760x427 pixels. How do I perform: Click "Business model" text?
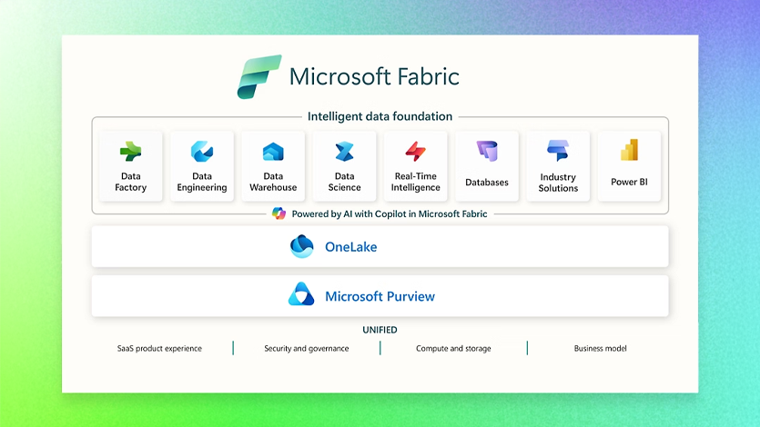601,348
